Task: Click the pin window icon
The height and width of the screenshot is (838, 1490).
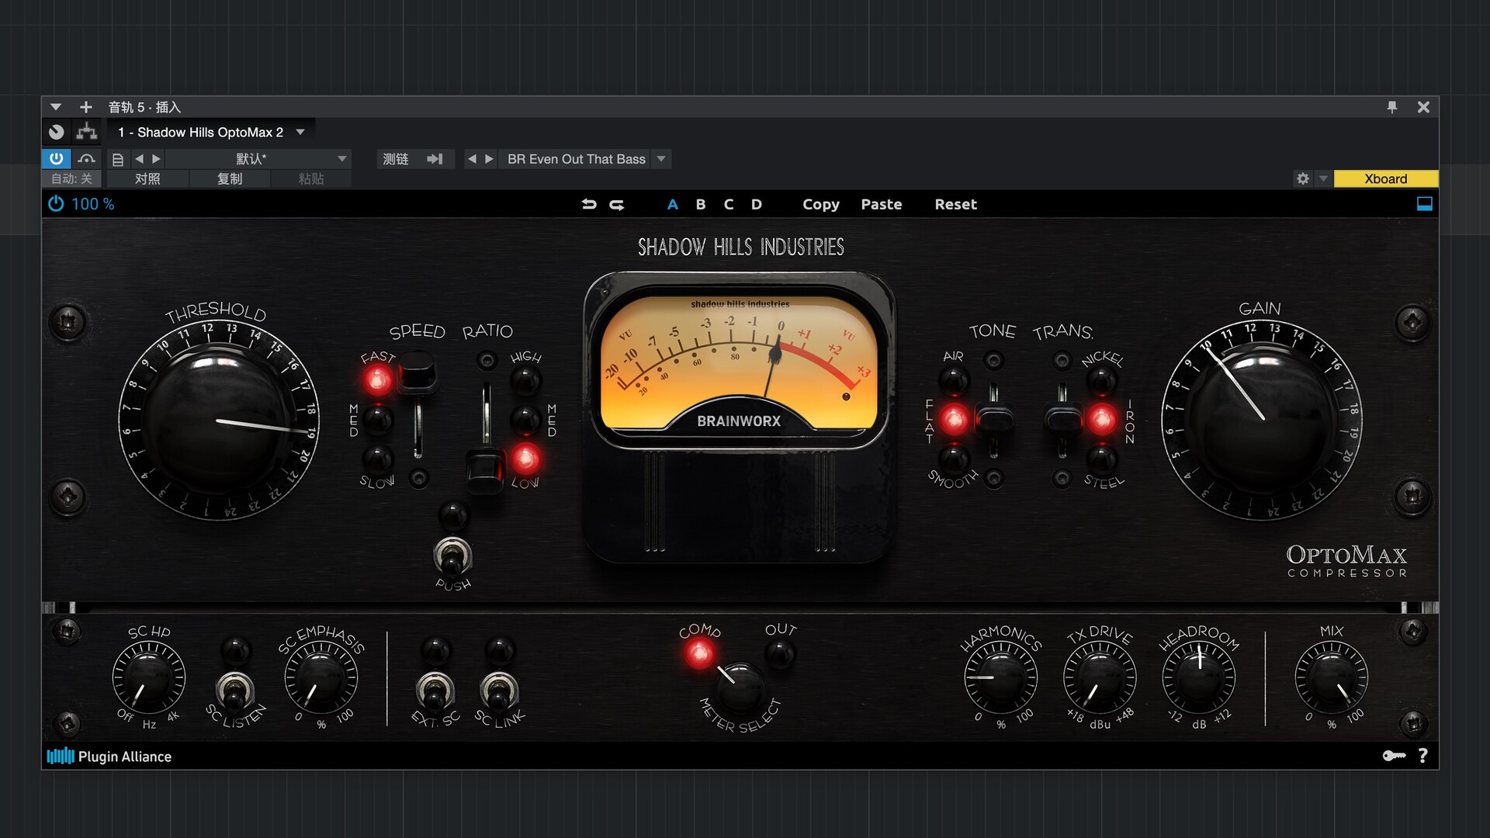Action: point(1392,107)
